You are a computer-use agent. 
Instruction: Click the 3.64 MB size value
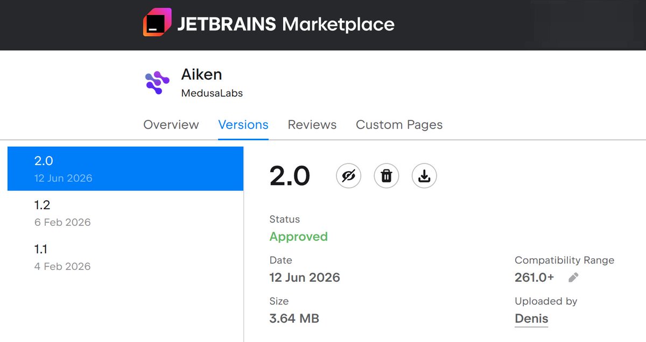(294, 318)
